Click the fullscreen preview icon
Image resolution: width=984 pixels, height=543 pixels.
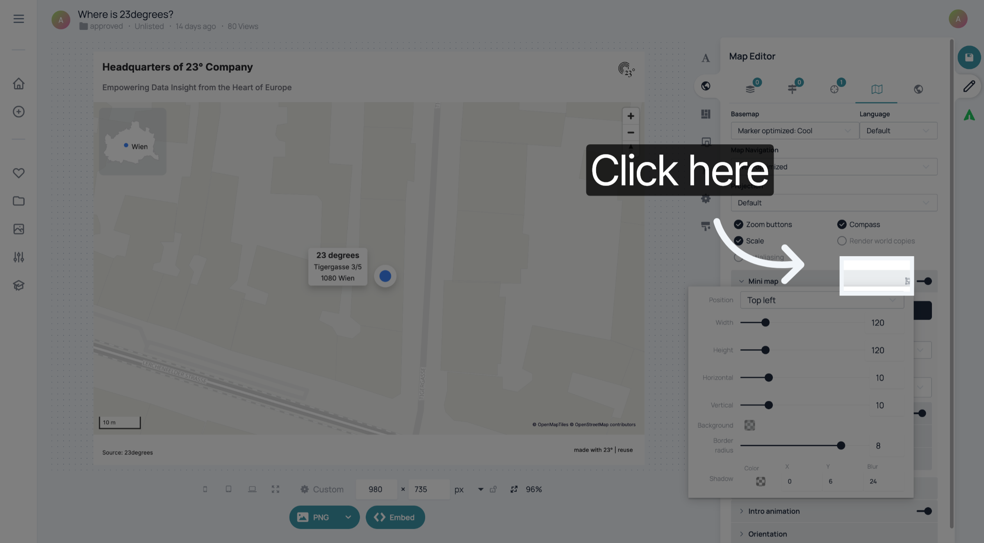(276, 489)
